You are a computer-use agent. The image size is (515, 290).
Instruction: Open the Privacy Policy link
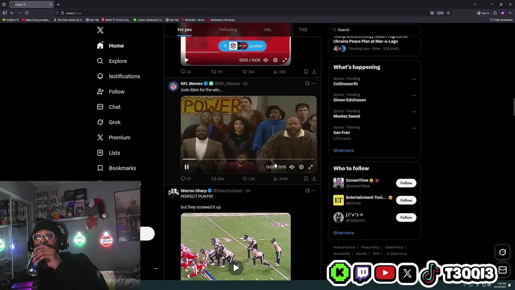pos(370,247)
